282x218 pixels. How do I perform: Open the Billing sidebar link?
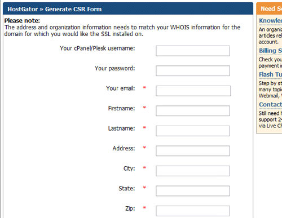pyautogui.click(x=270, y=51)
